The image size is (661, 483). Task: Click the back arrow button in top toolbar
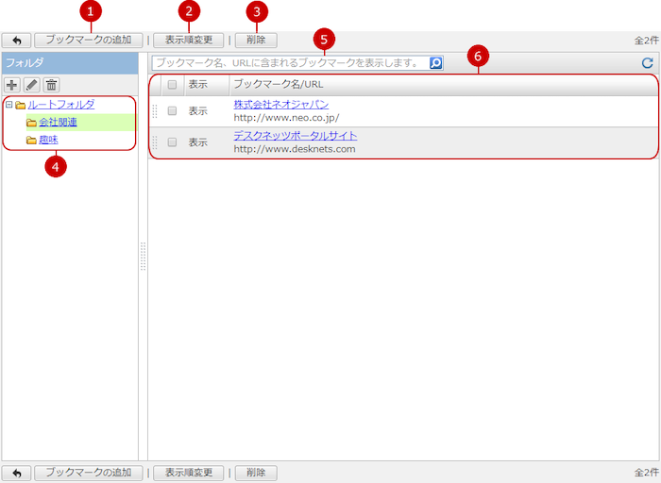click(17, 41)
